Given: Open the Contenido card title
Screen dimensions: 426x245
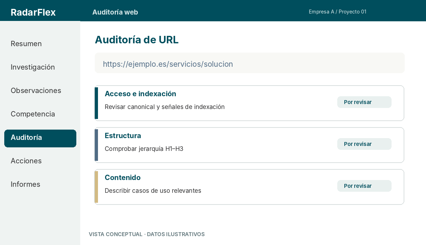Looking at the screenshot, I should click(x=122, y=178).
